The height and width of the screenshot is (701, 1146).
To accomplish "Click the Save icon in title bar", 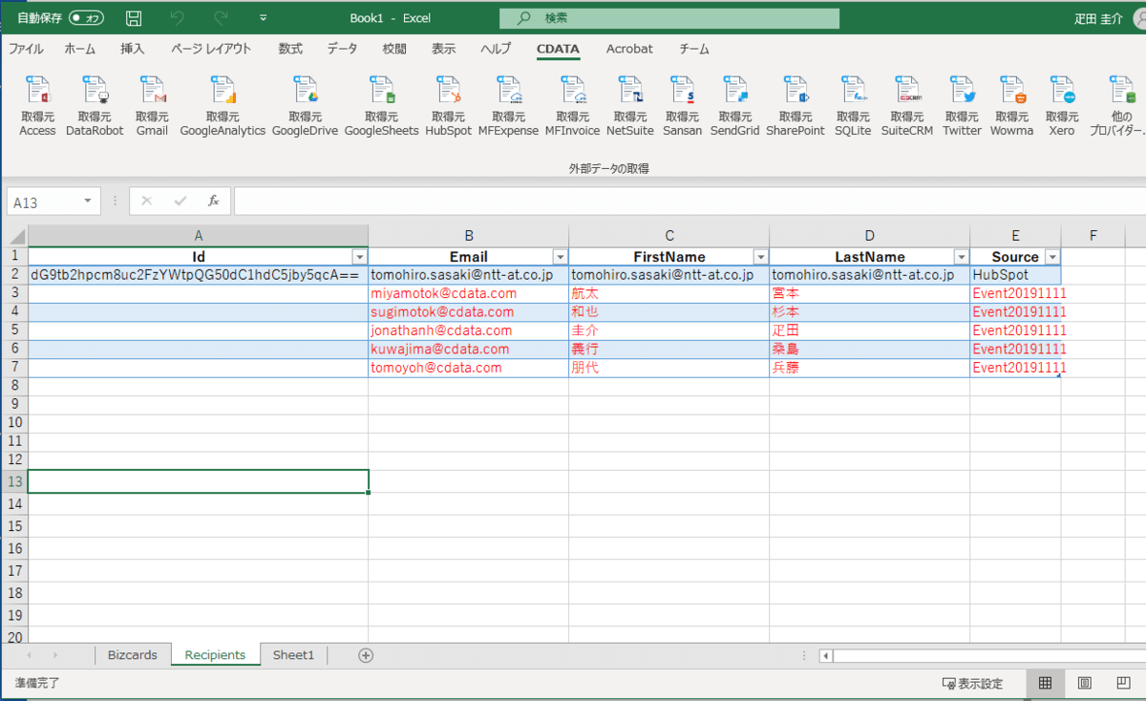I will click(x=135, y=18).
